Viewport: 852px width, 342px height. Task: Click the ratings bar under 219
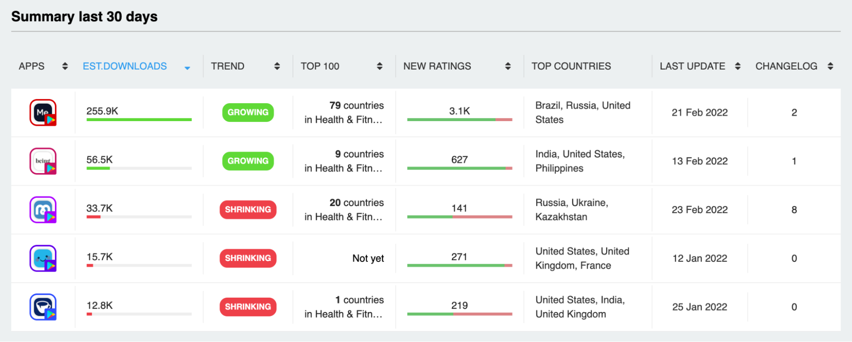pyautogui.click(x=459, y=314)
